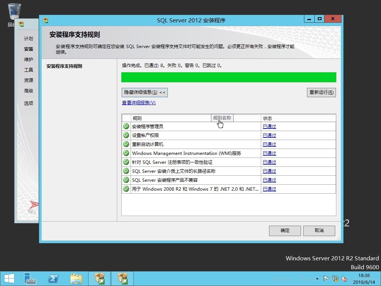This screenshot has width=381, height=286.
Task: Open the Recycle Bin on the desktop
Action: pos(15,12)
